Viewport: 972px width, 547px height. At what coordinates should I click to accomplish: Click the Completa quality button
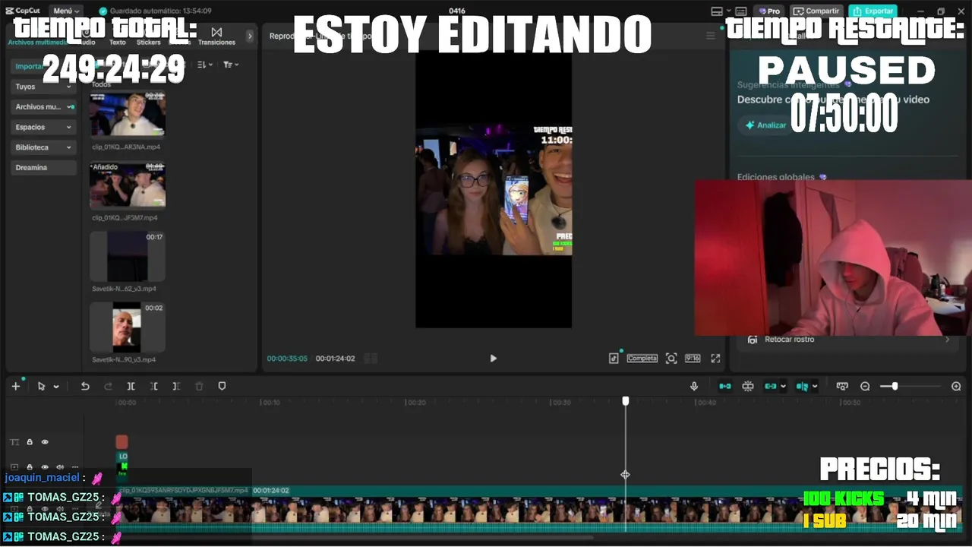tap(642, 359)
